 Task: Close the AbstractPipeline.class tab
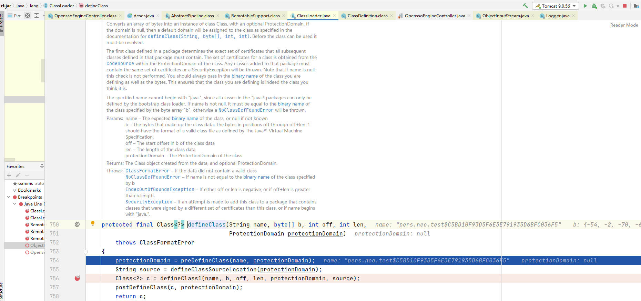(x=218, y=16)
